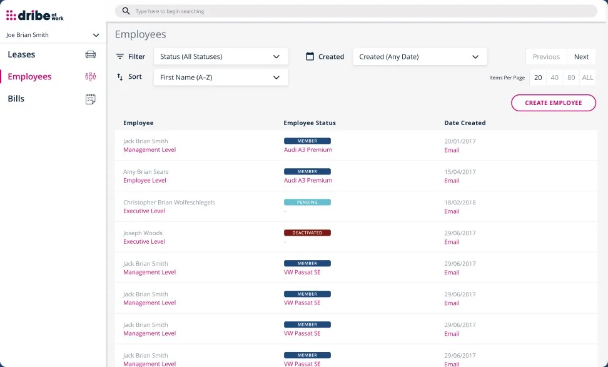Set items per page to 80
Image resolution: width=608 pixels, height=367 pixels.
(x=571, y=78)
